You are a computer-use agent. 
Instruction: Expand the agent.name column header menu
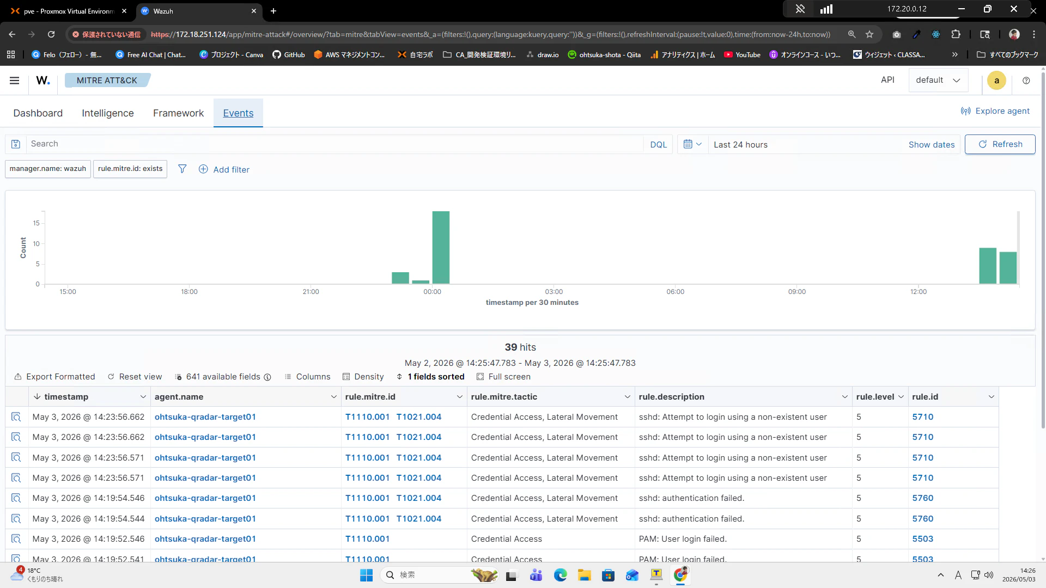[x=334, y=397]
